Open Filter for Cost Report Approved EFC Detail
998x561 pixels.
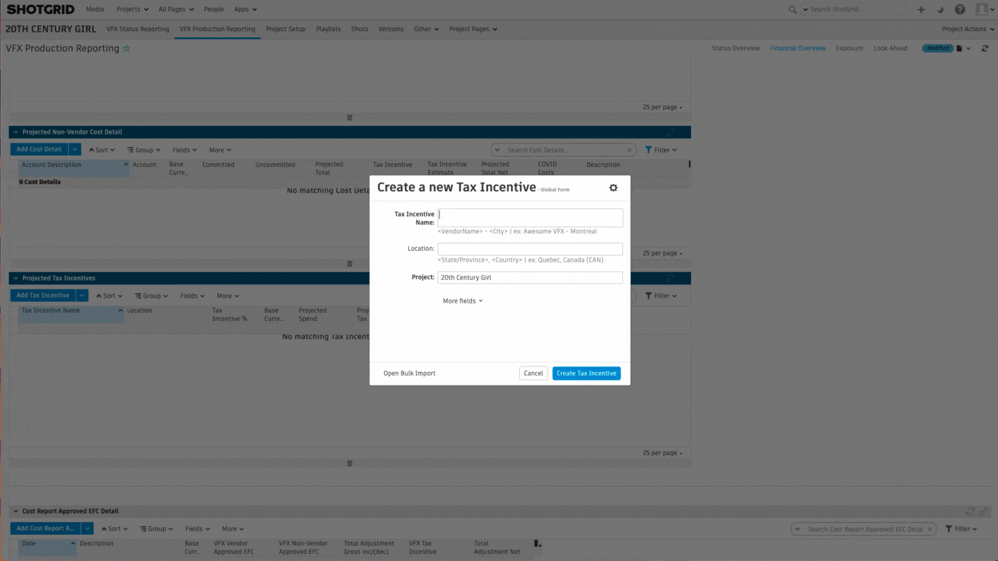click(x=962, y=529)
